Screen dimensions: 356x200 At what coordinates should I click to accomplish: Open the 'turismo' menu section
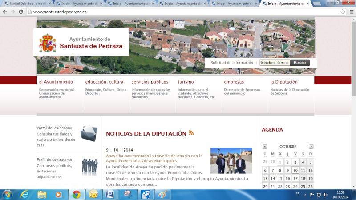(x=186, y=82)
